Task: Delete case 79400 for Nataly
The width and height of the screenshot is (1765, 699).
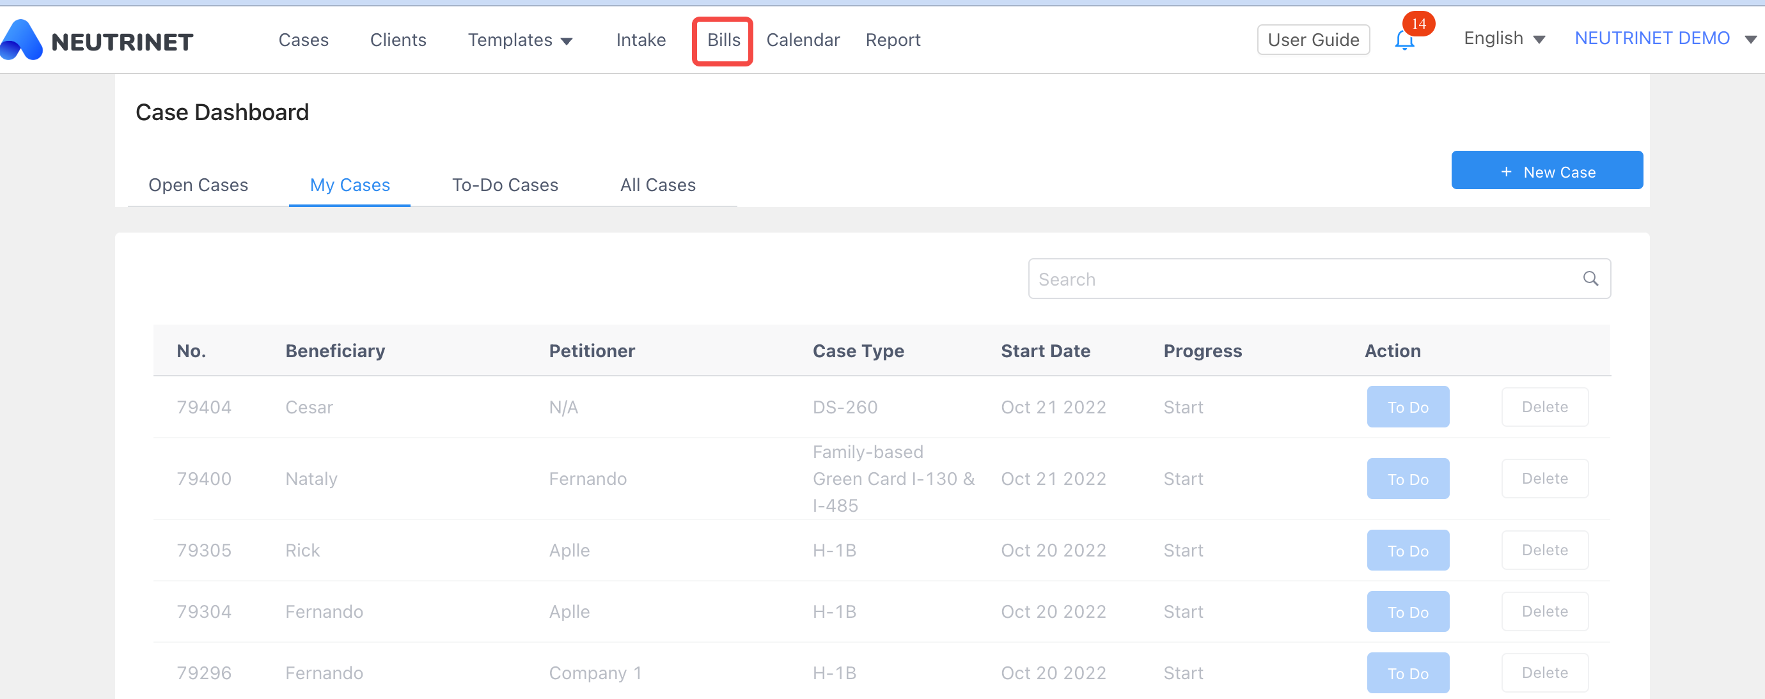Action: [1544, 479]
